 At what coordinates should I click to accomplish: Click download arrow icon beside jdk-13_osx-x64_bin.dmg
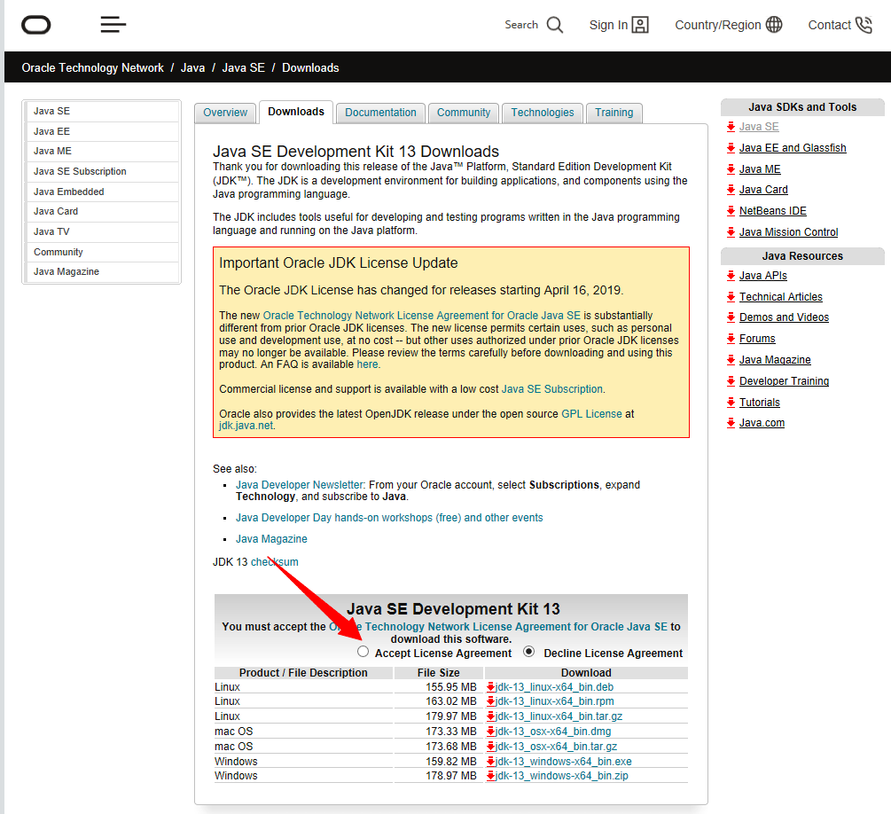pyautogui.click(x=490, y=731)
